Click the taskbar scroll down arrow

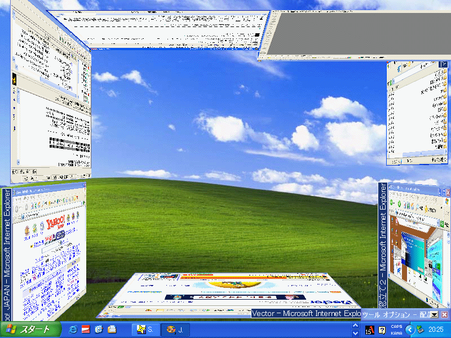(356, 333)
